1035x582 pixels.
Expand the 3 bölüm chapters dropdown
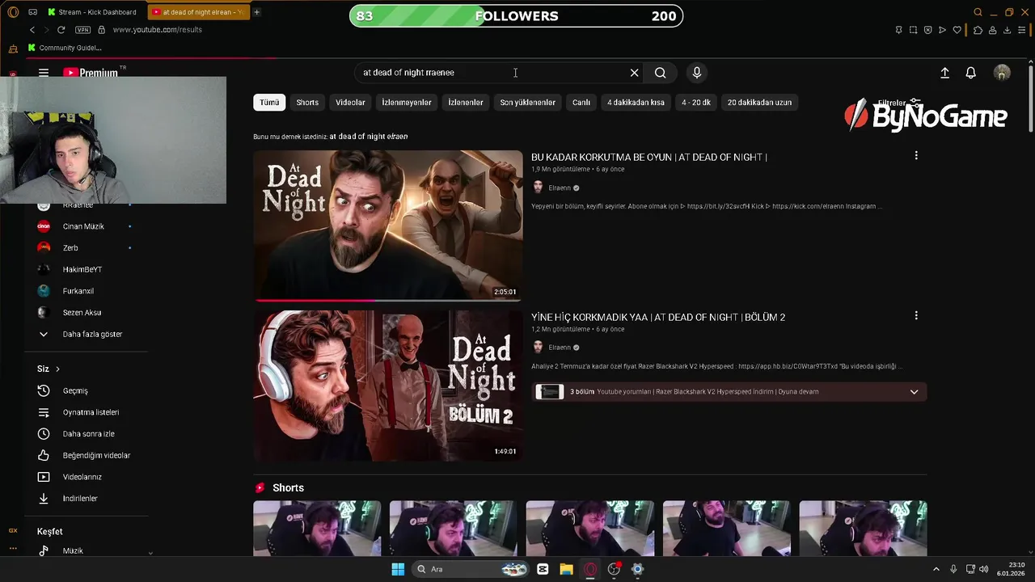[914, 392]
